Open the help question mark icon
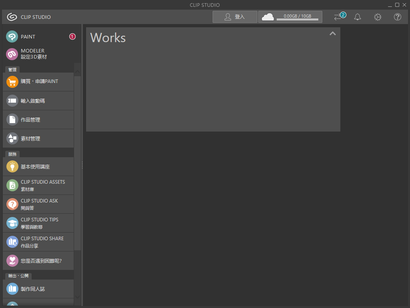Screen dimensions: 410x308 click(398, 17)
